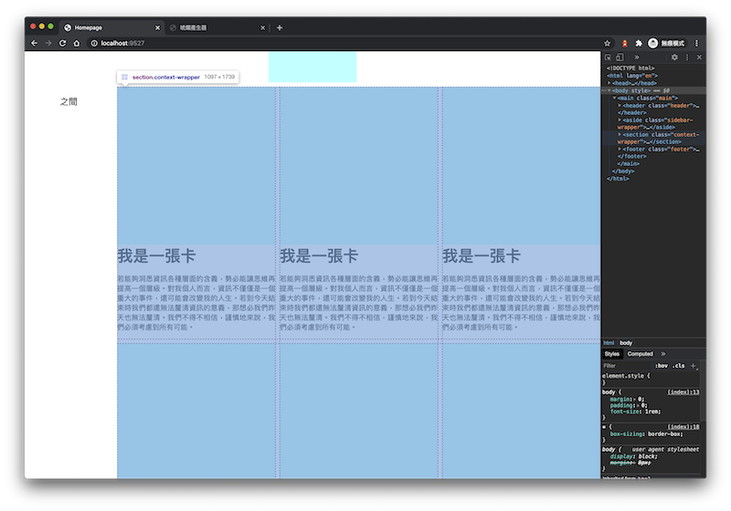The image size is (731, 511).
Task: Expand the aside sidebar-wrapper node
Action: (x=620, y=120)
